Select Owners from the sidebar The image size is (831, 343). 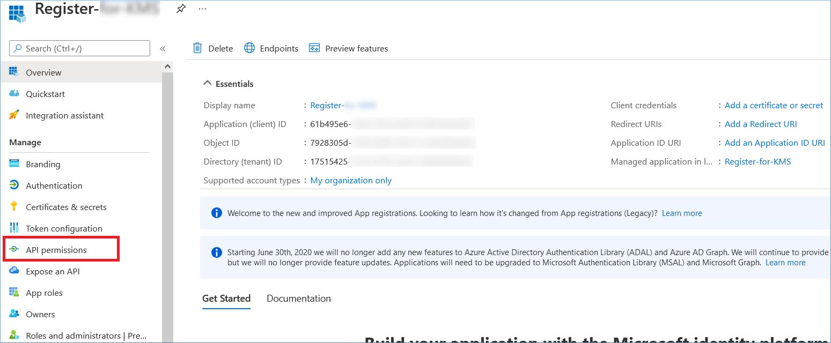[40, 314]
